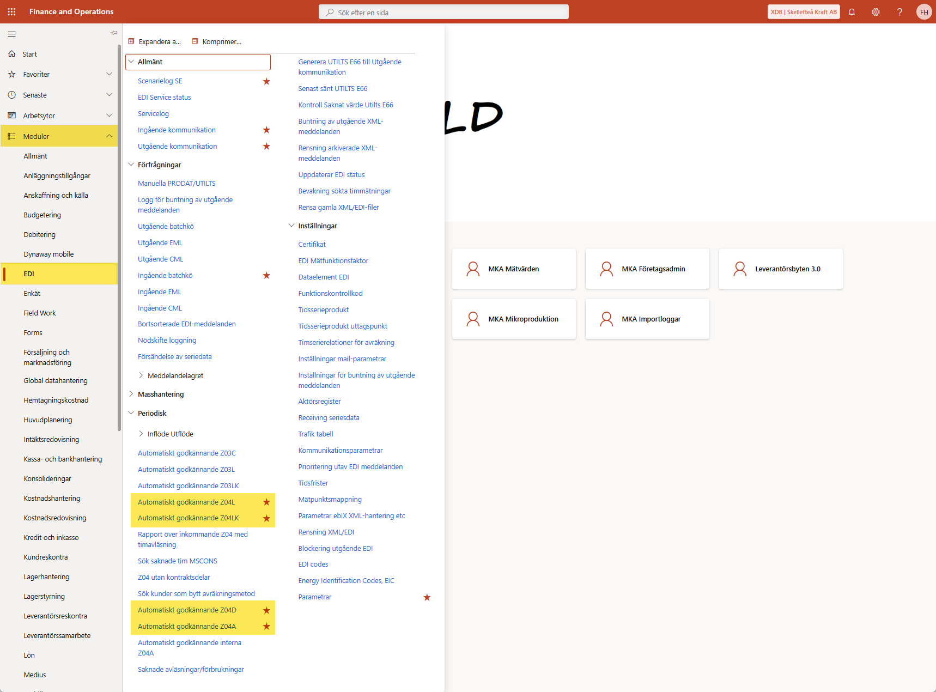
Task: Click the Komprimera alla icon
Action: pos(195,41)
